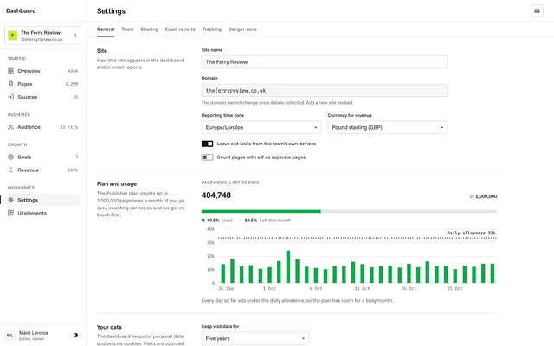Click the Mairi Lennox user name
The height and width of the screenshot is (346, 554).
34,332
